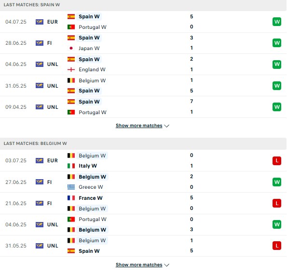Click the green W badge for Spain vs Portugal 04.07.25

click(277, 22)
